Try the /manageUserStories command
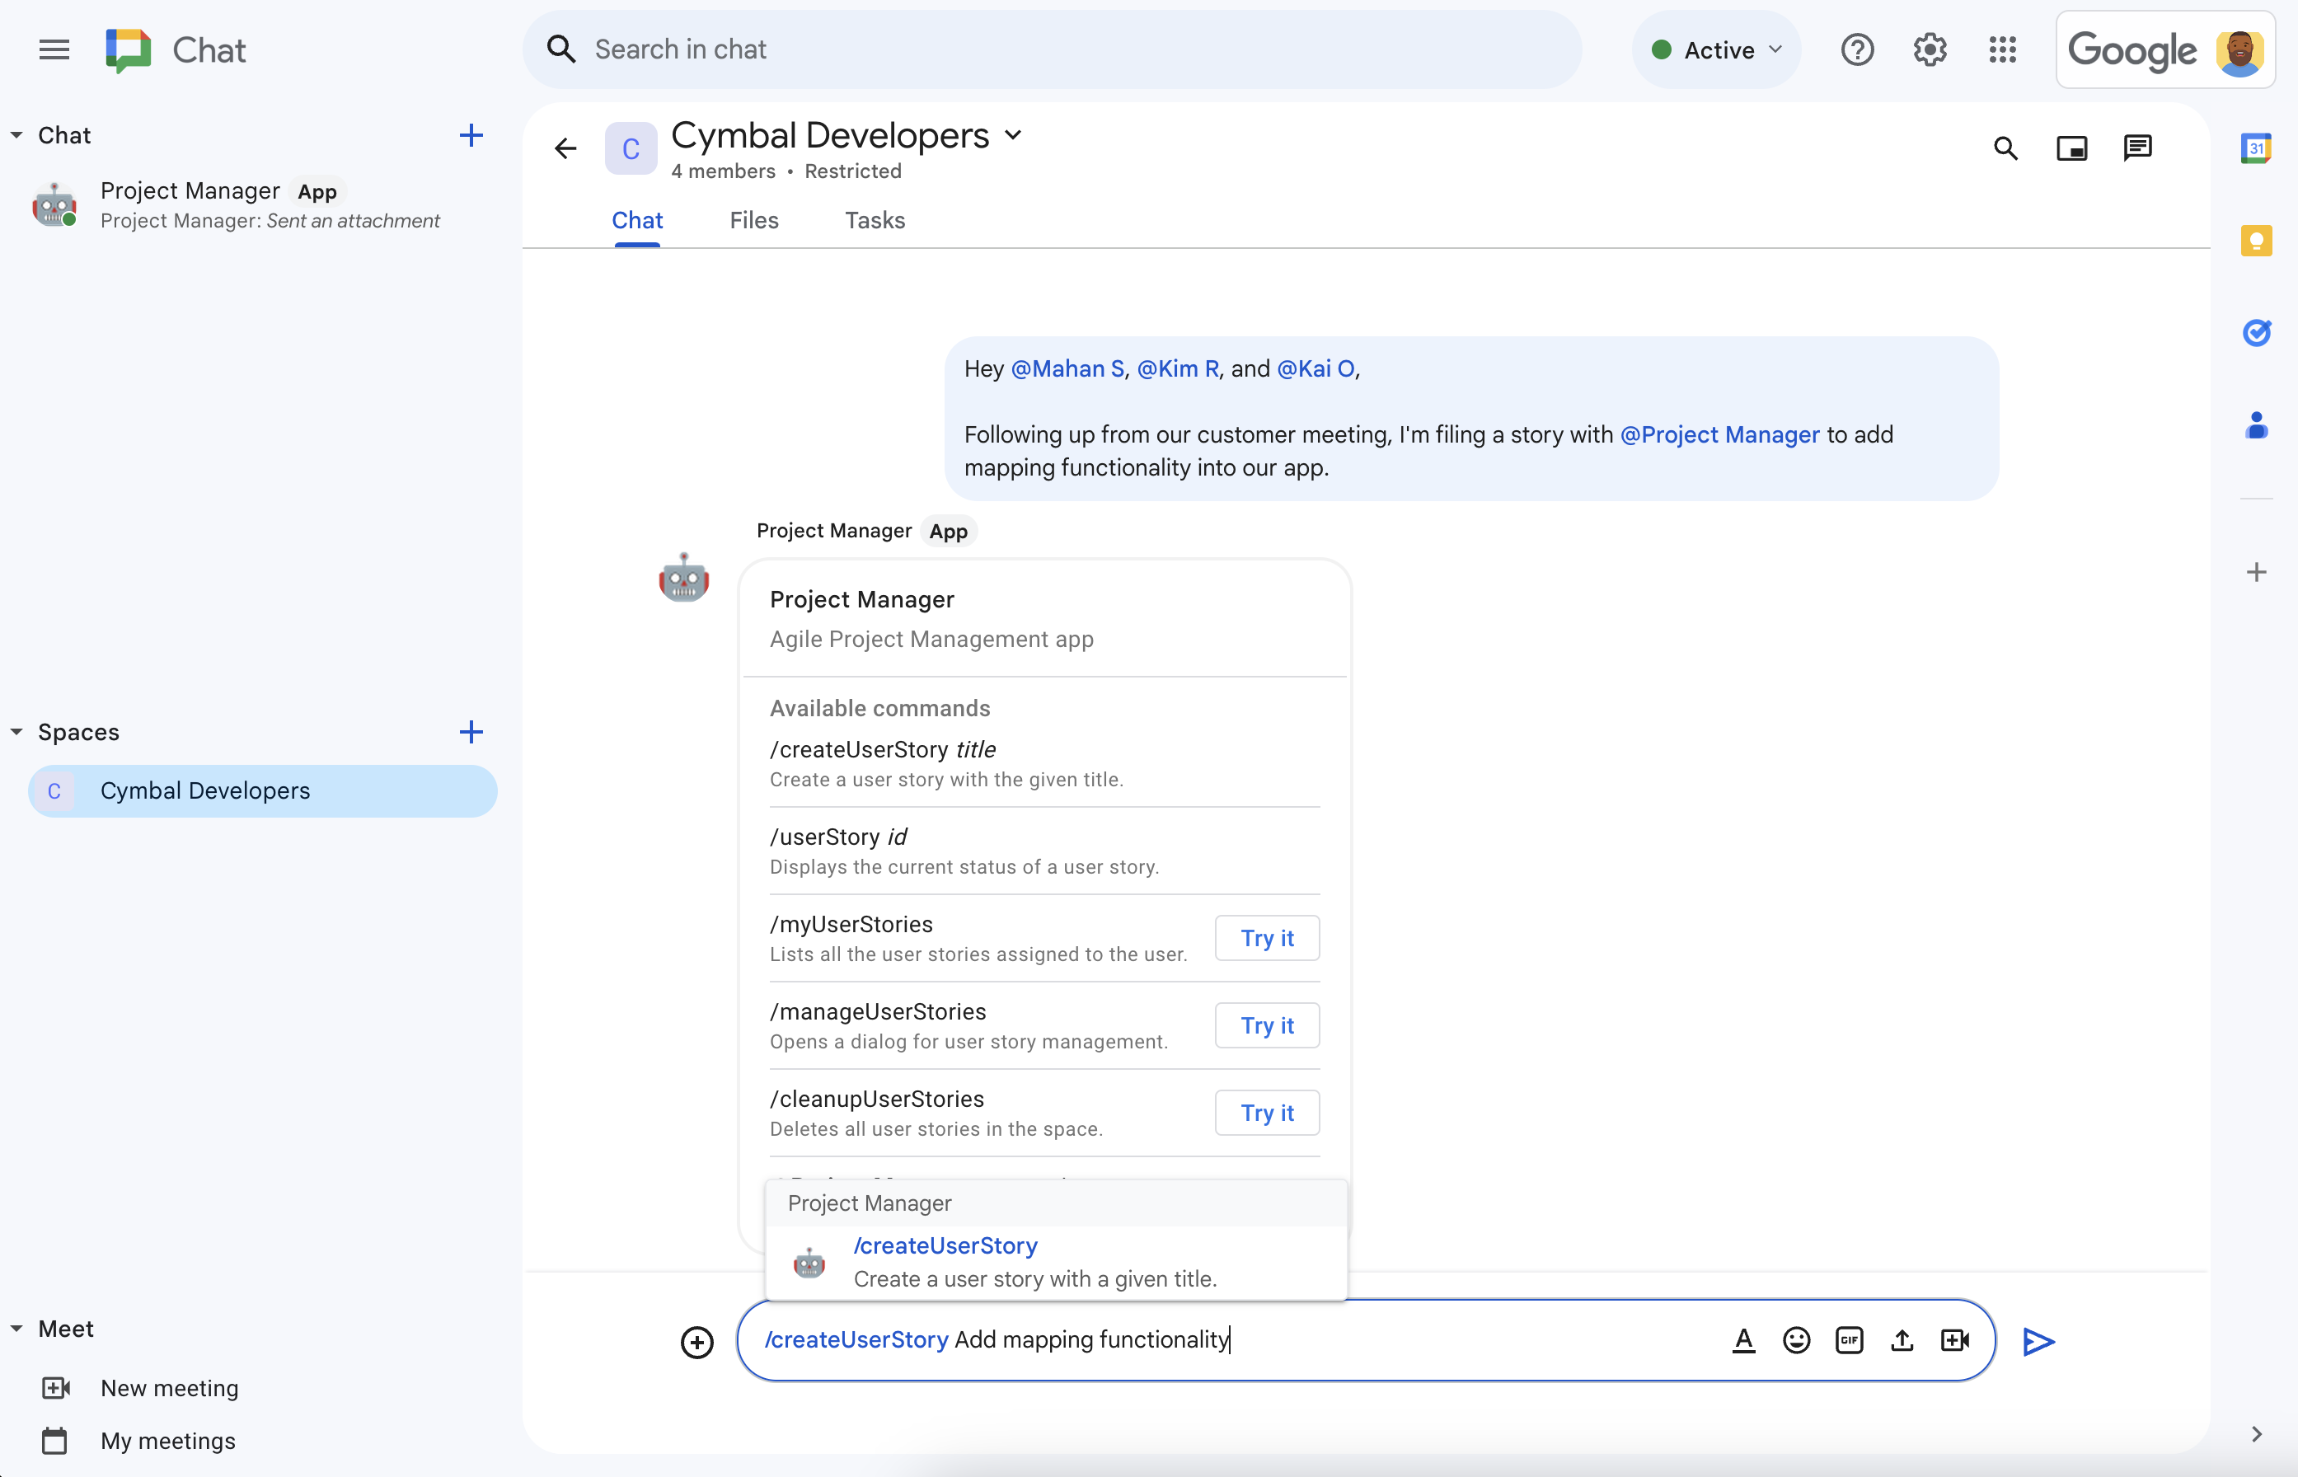This screenshot has height=1477, width=2298. (1268, 1025)
